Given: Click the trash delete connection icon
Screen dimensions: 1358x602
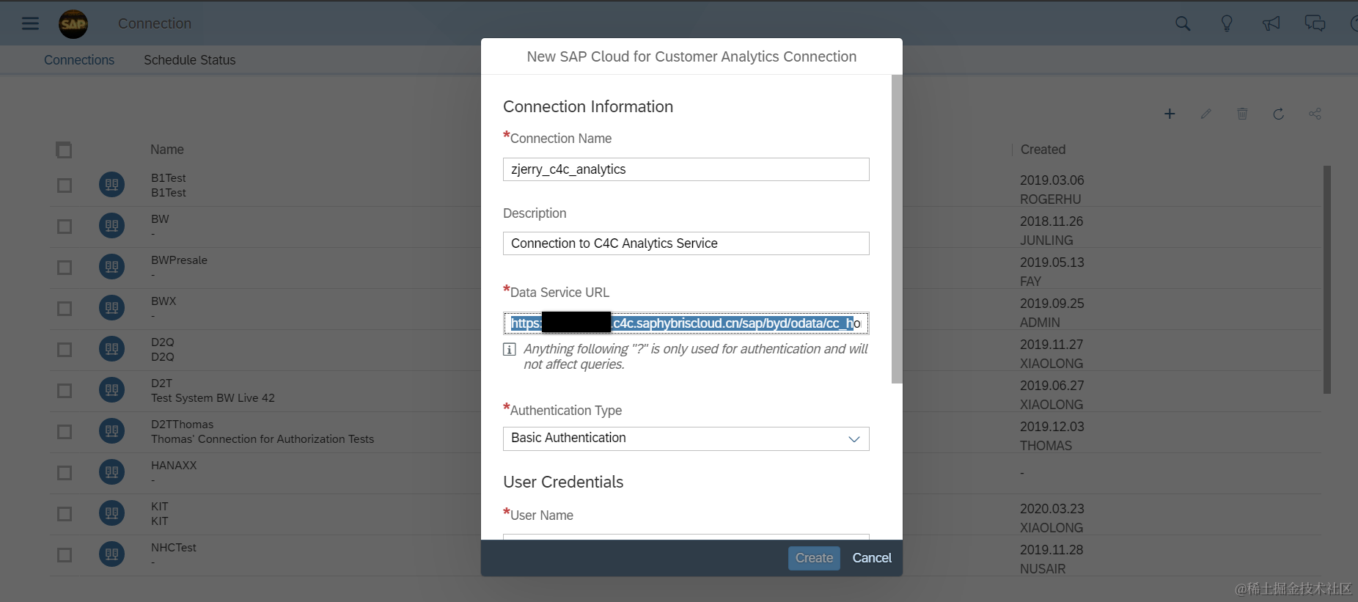Looking at the screenshot, I should (x=1242, y=114).
